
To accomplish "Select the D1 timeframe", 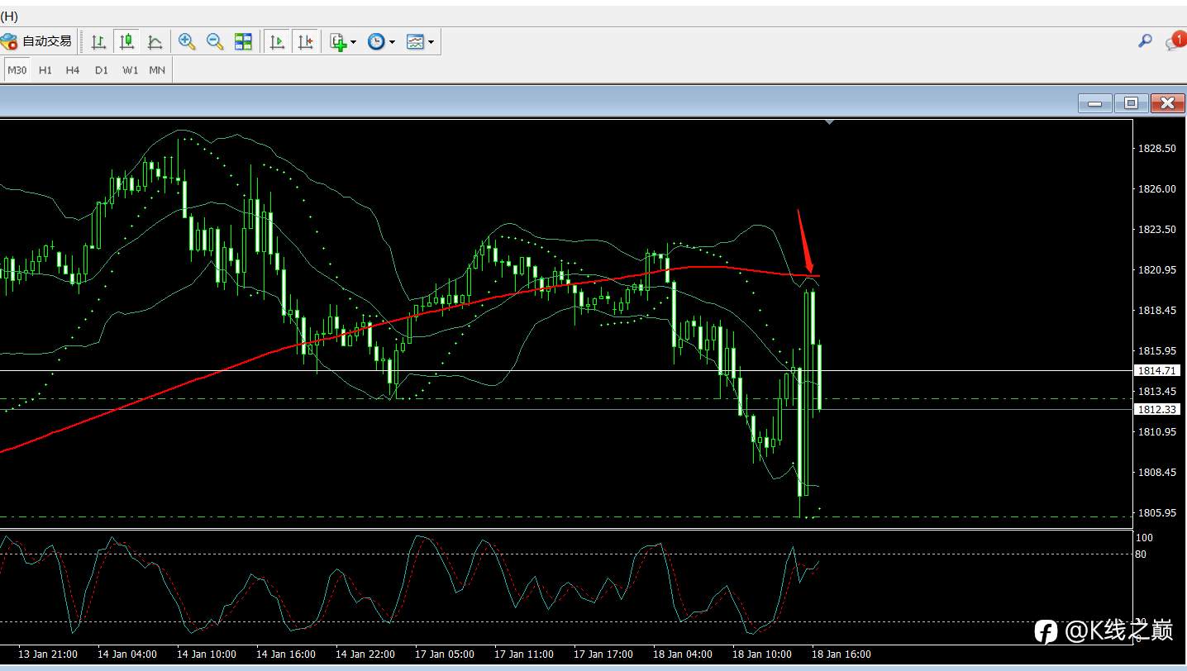I will [102, 70].
